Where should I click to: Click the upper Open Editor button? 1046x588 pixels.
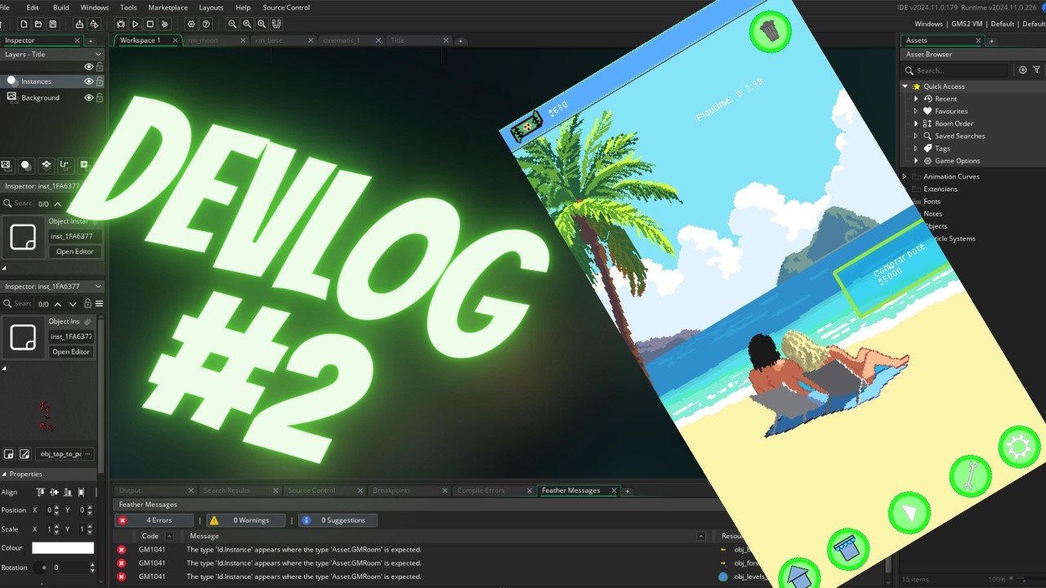click(x=75, y=252)
